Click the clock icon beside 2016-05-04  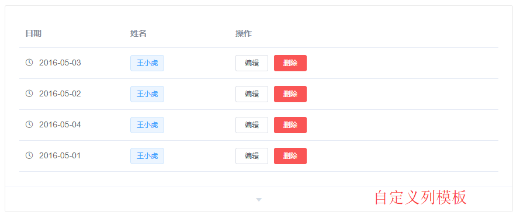pos(29,124)
